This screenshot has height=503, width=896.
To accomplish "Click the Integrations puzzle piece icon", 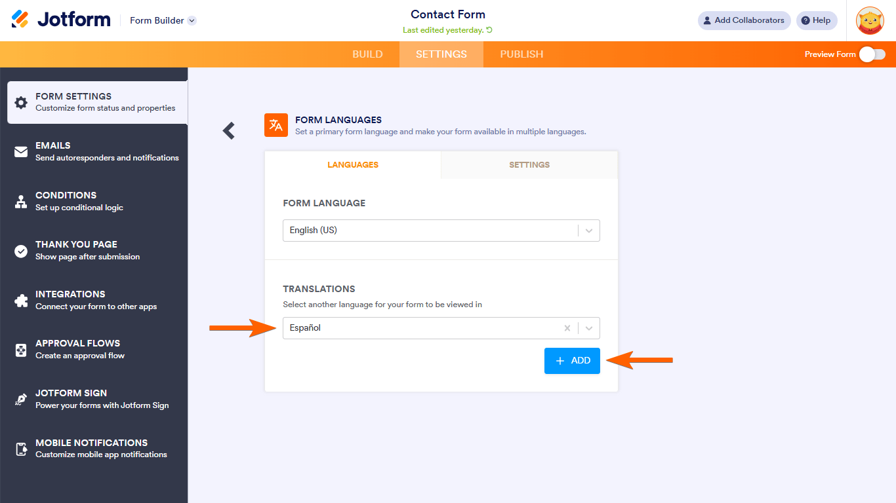I will (x=21, y=301).
